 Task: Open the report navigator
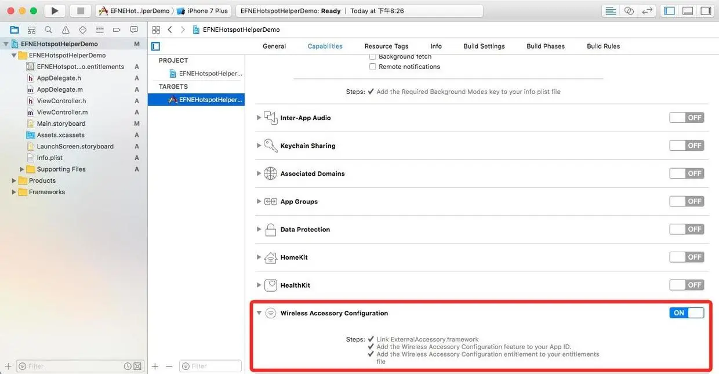pos(134,30)
